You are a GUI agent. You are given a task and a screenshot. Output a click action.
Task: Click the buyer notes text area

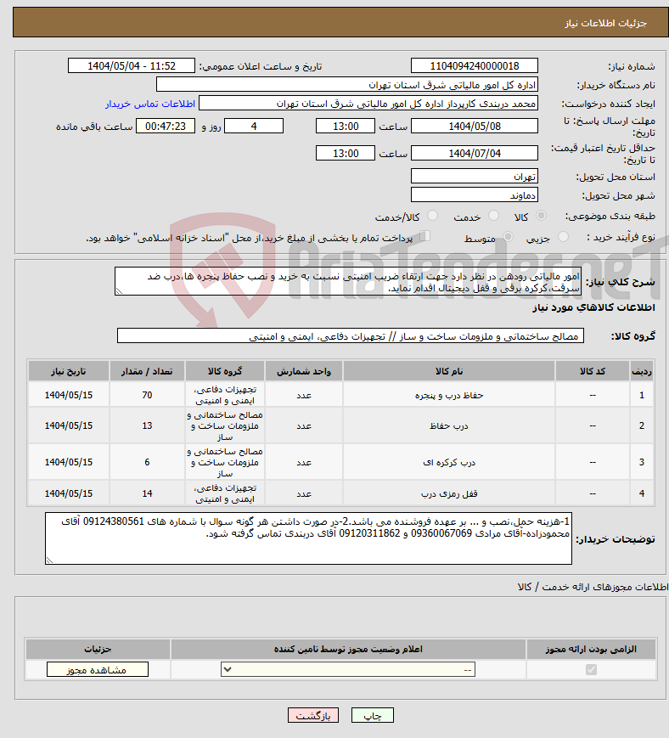pos(309,539)
